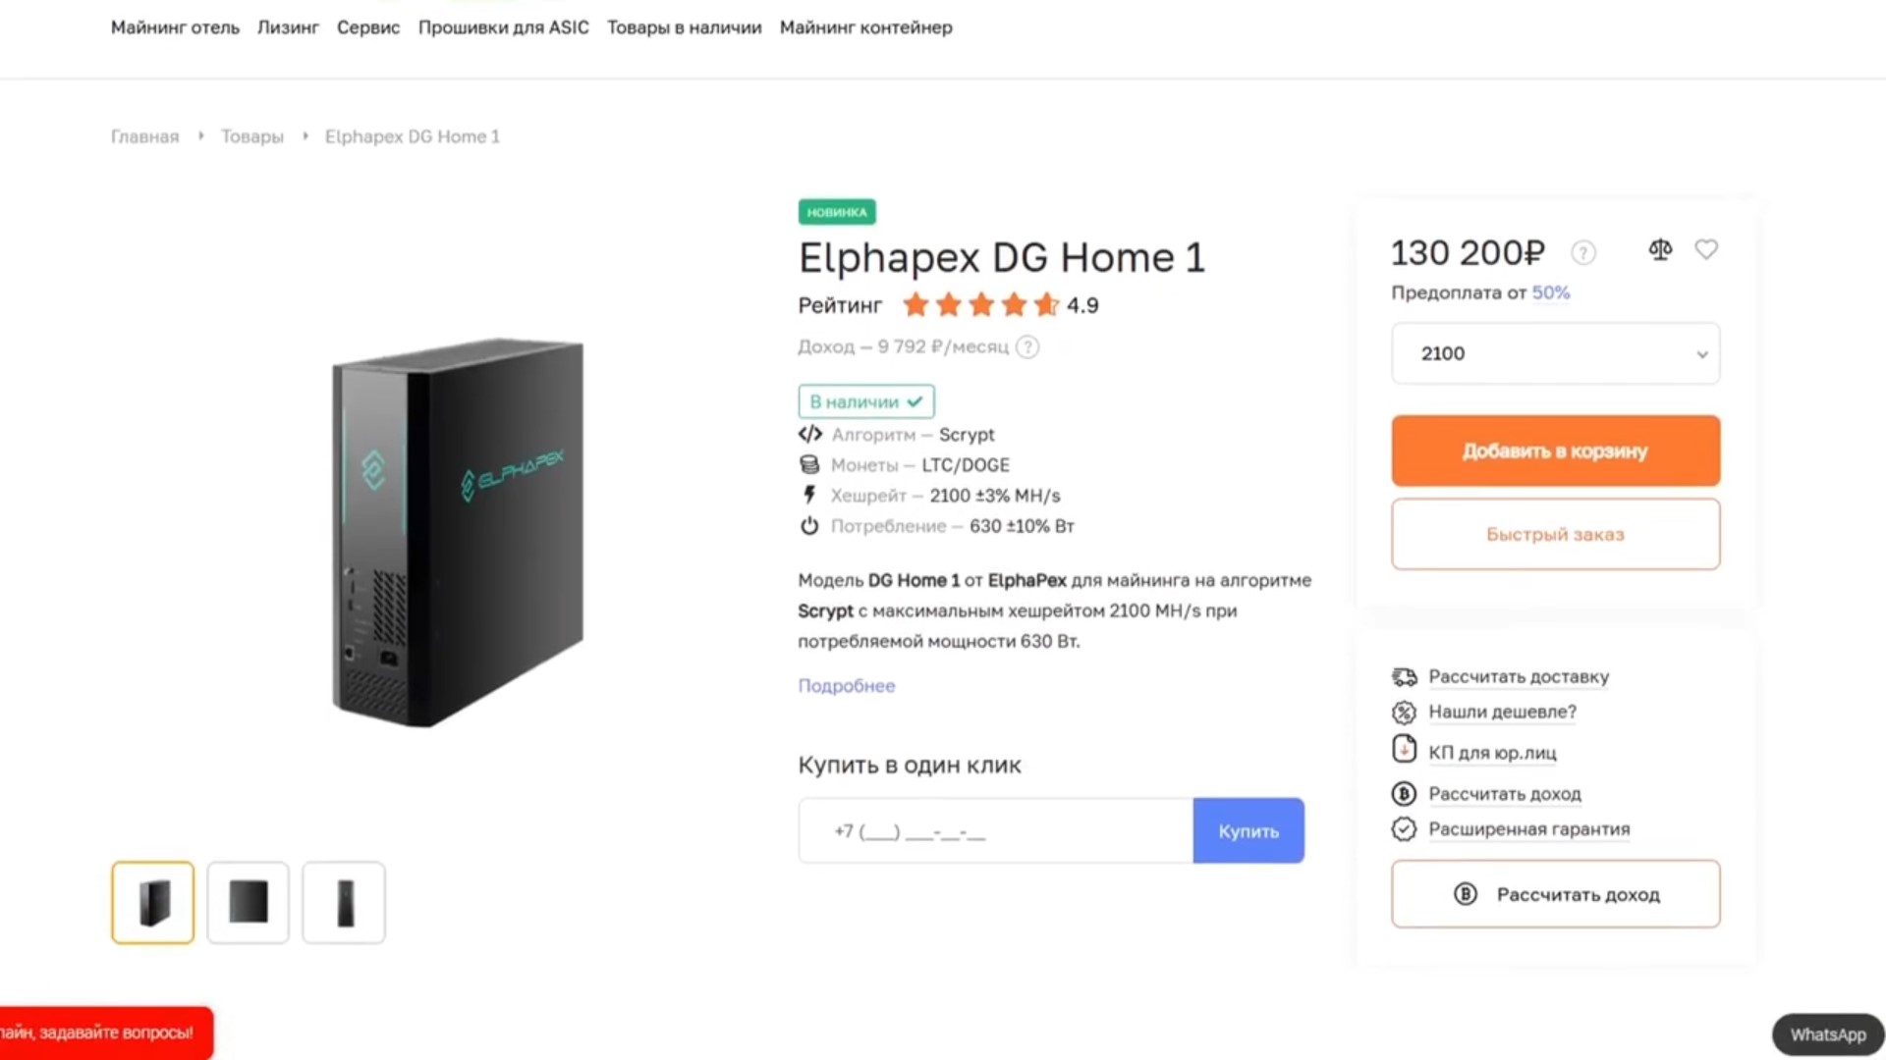
Task: Select the second product thumbnail
Action: 249,903
